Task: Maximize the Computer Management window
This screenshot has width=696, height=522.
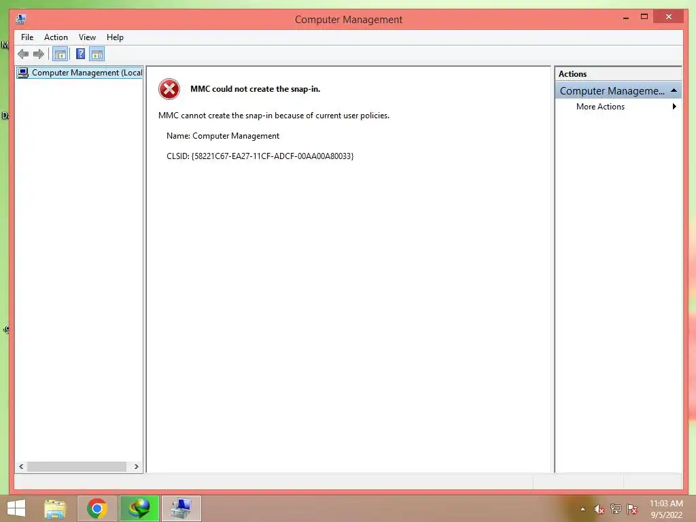Action: pos(644,17)
